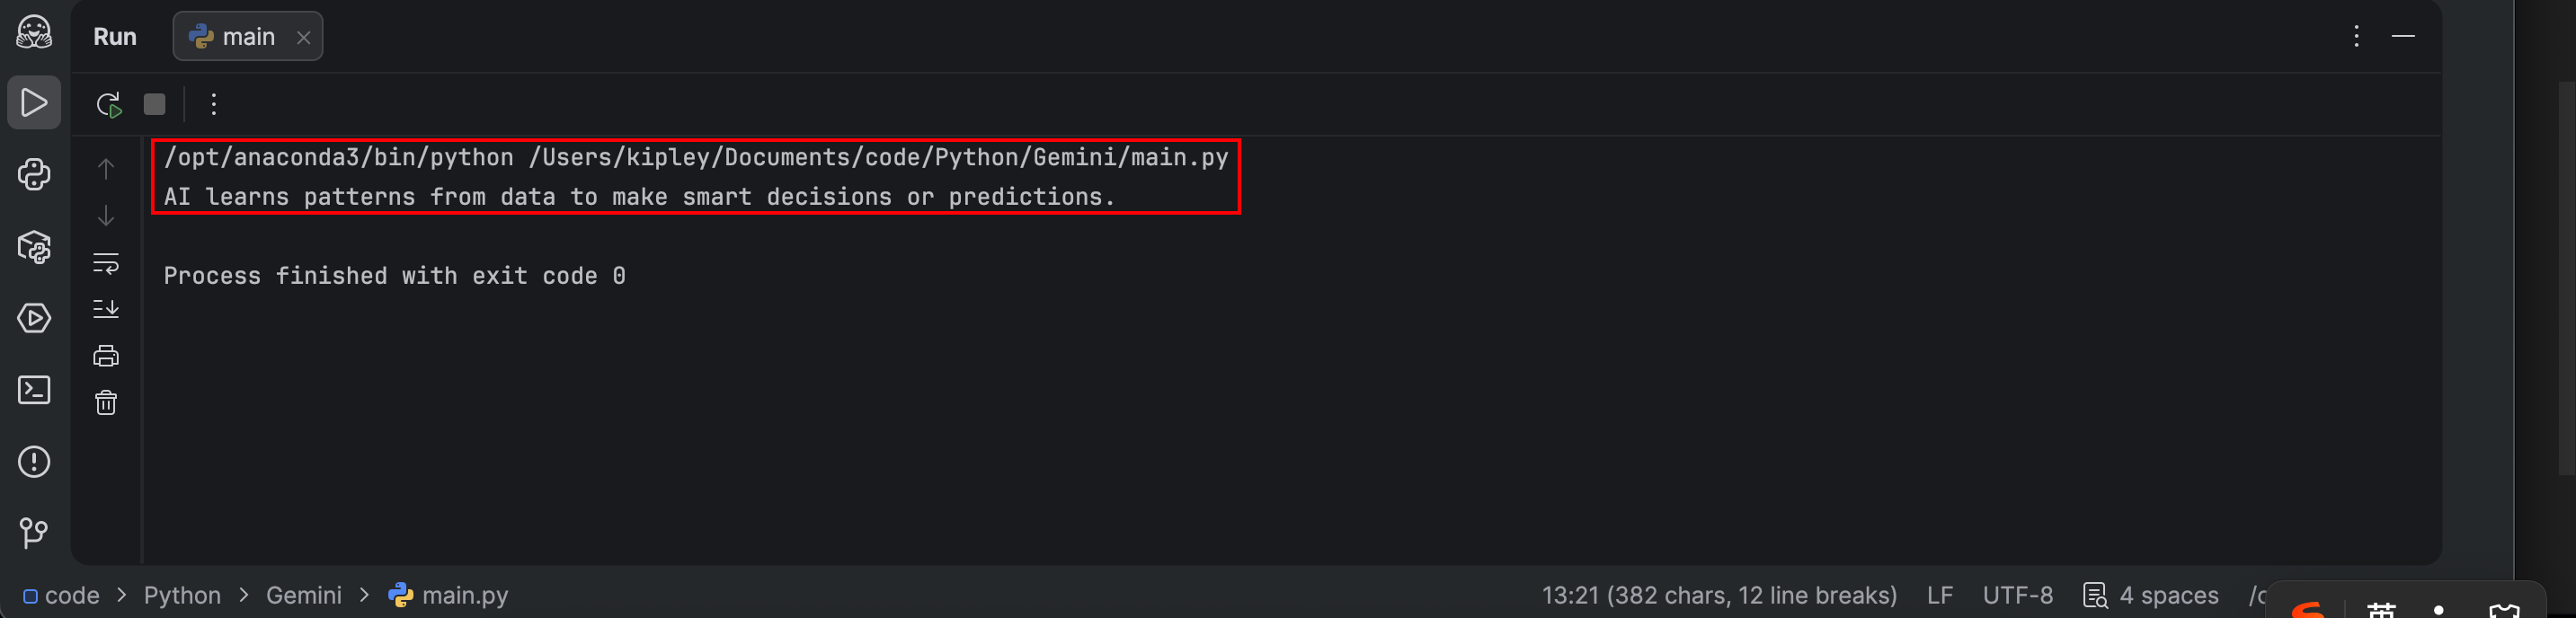The width and height of the screenshot is (2576, 618).
Task: Toggle soft-wrap for console output
Action: [106, 263]
